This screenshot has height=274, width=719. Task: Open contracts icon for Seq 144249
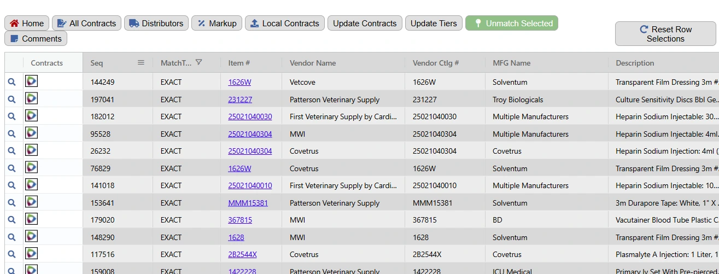32,81
